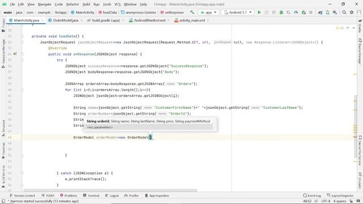
Task: Sync project with Gradle files icon
Action: [320, 12]
